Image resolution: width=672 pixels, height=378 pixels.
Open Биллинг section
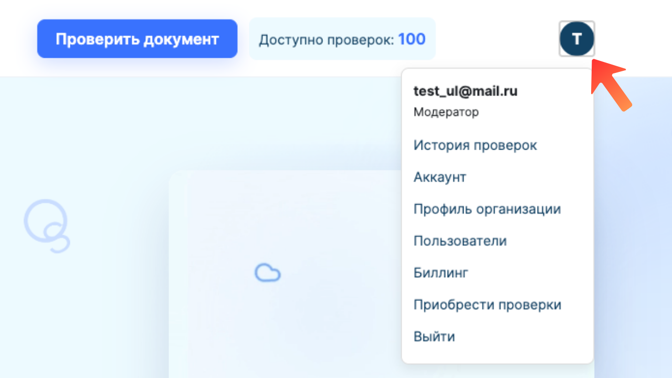[x=442, y=273]
